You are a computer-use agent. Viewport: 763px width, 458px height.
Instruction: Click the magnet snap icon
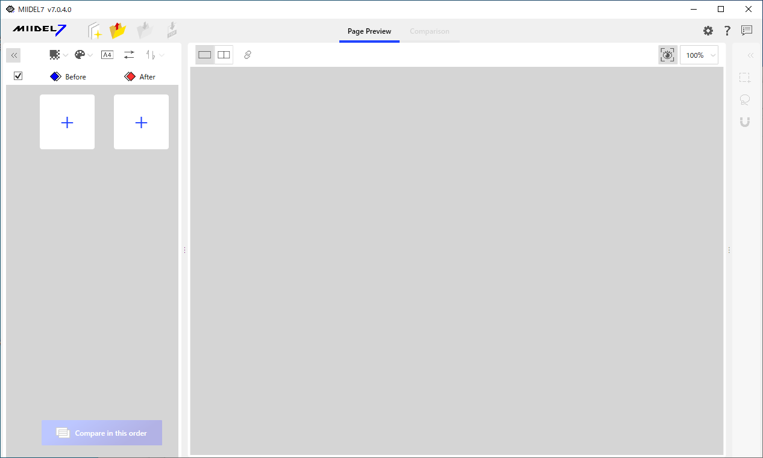pyautogui.click(x=746, y=122)
